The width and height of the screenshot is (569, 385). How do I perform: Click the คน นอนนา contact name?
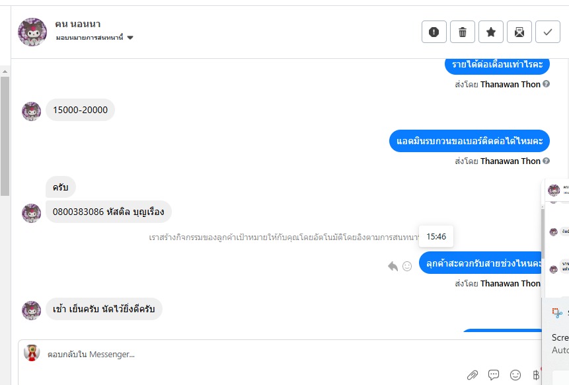(78, 24)
